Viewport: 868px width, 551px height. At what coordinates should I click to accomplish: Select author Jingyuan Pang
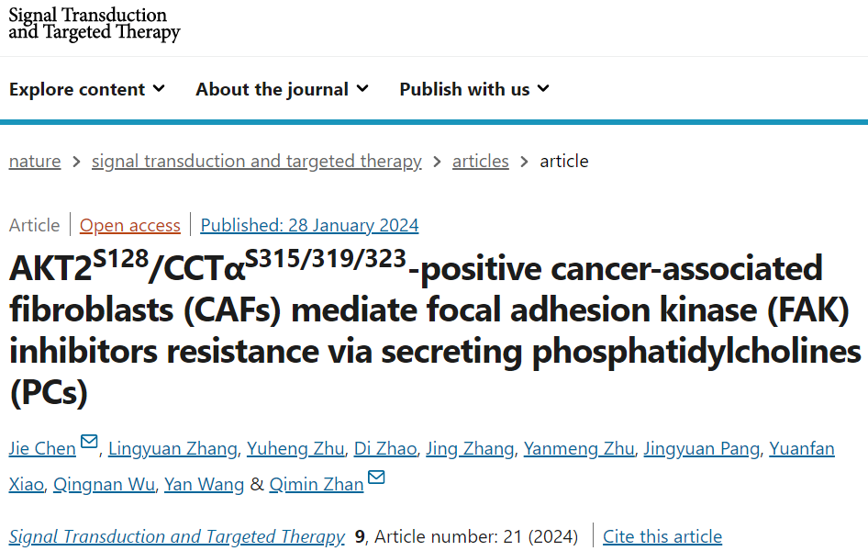pos(701,448)
